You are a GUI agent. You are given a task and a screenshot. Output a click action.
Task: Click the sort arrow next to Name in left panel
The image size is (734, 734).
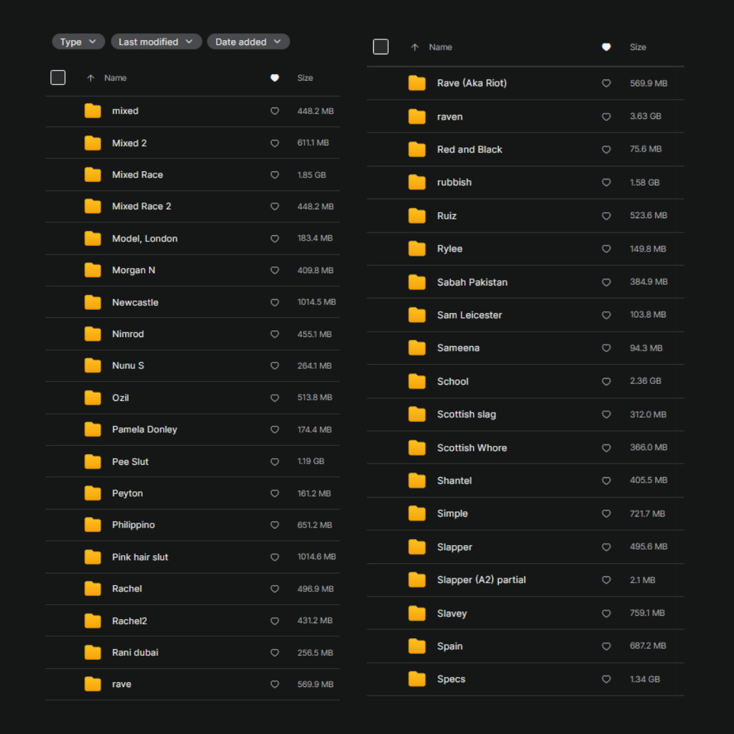(90, 78)
